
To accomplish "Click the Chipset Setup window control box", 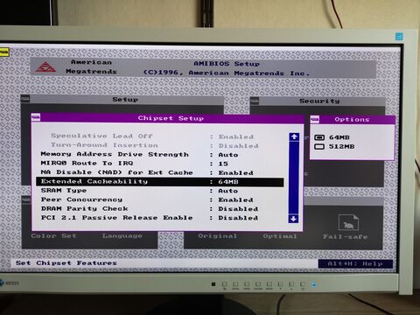I will point(36,117).
